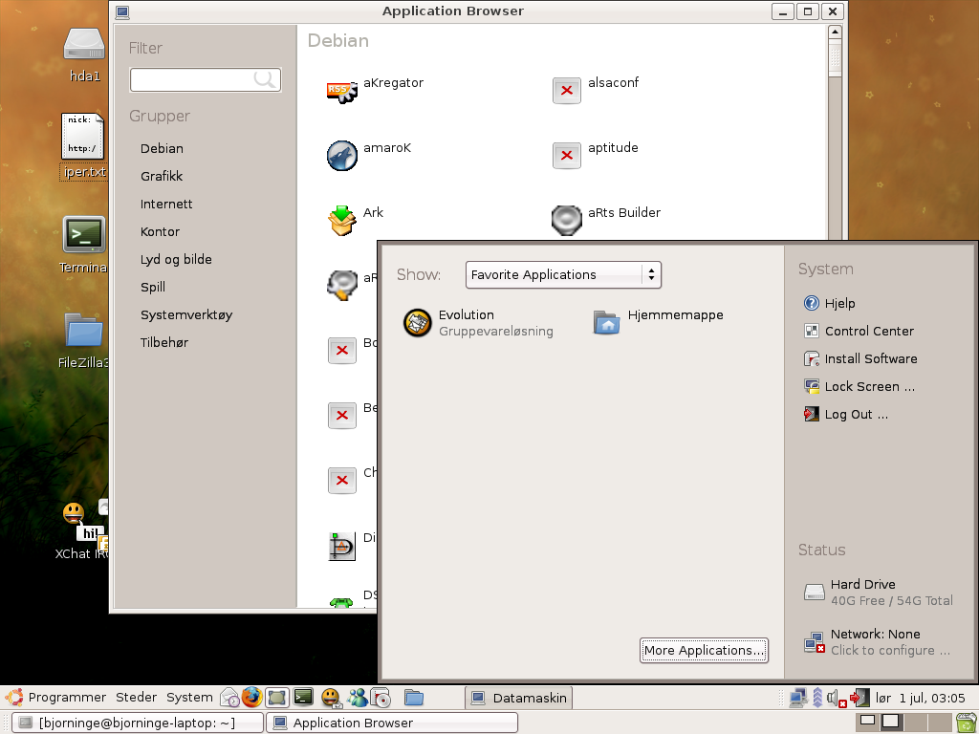The height and width of the screenshot is (734, 979).
Task: Click the Evolution mail icon in favorites
Action: 417,323
